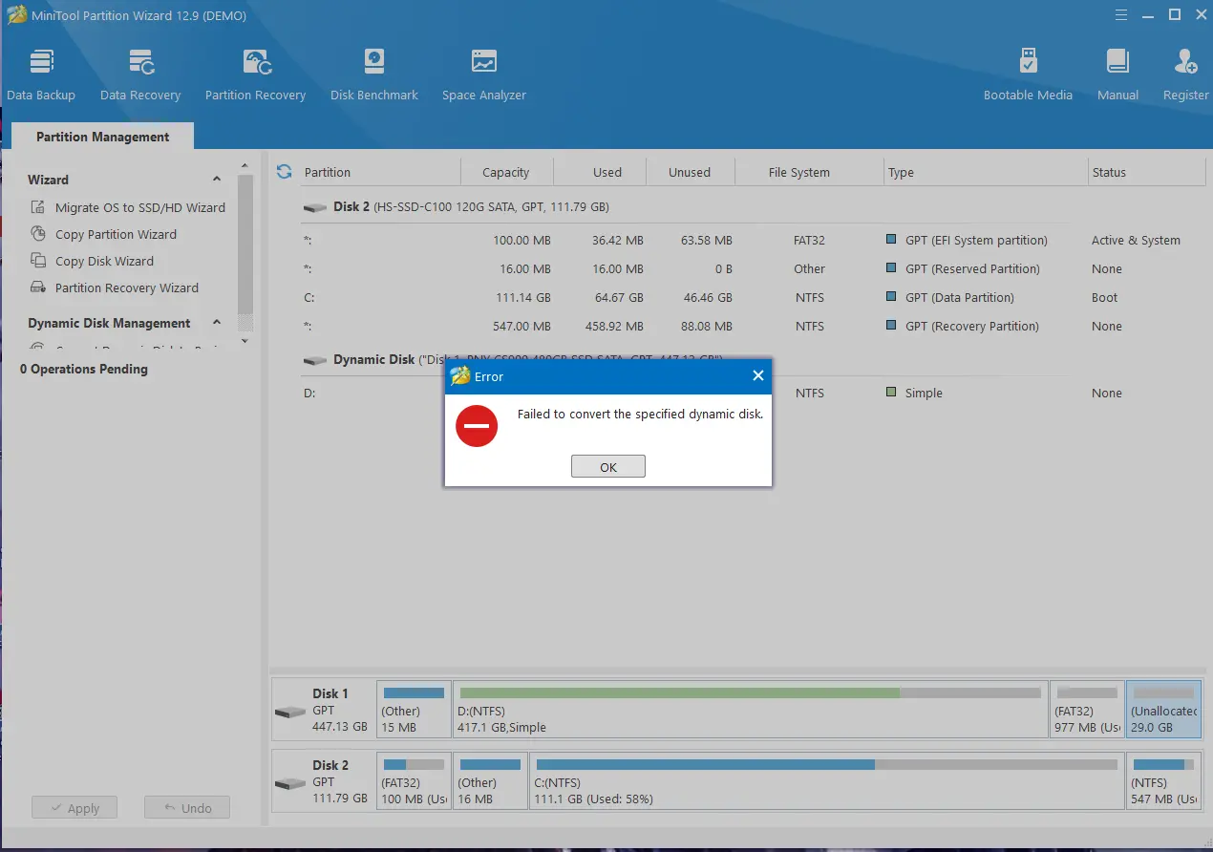1213x852 pixels.
Task: Launch the Data Recovery tool
Action: pos(140,75)
